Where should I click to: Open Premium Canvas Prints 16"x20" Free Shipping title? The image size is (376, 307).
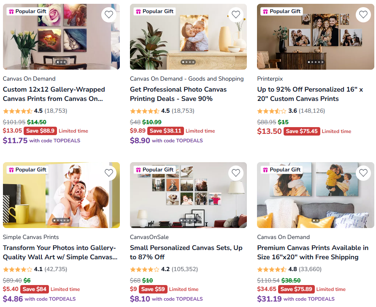313,252
